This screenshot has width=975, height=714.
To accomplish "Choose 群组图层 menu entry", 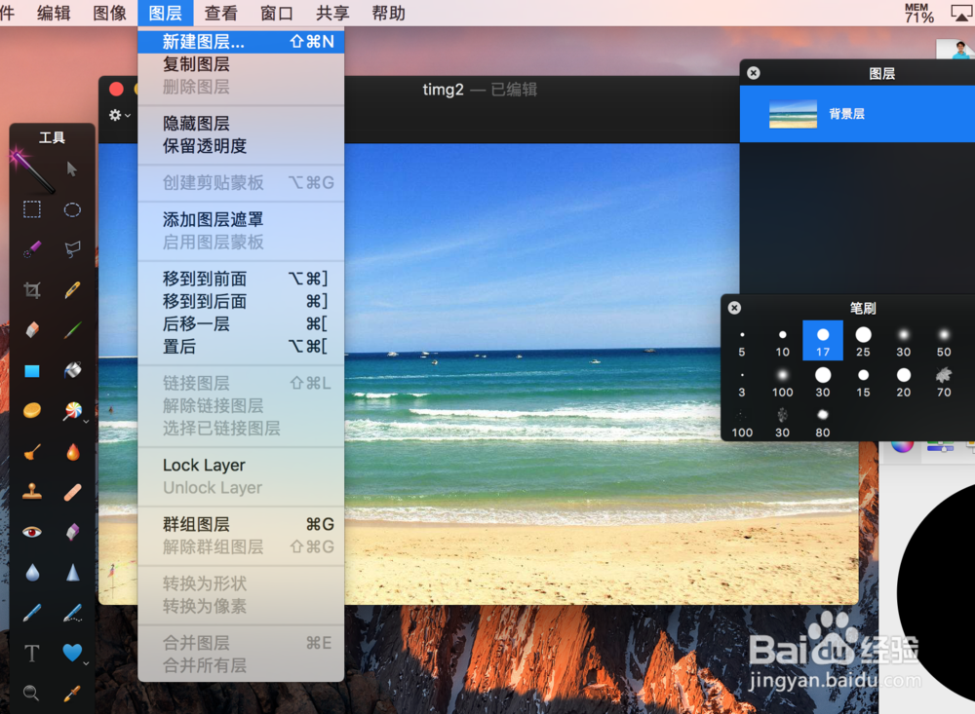I will 241,524.
